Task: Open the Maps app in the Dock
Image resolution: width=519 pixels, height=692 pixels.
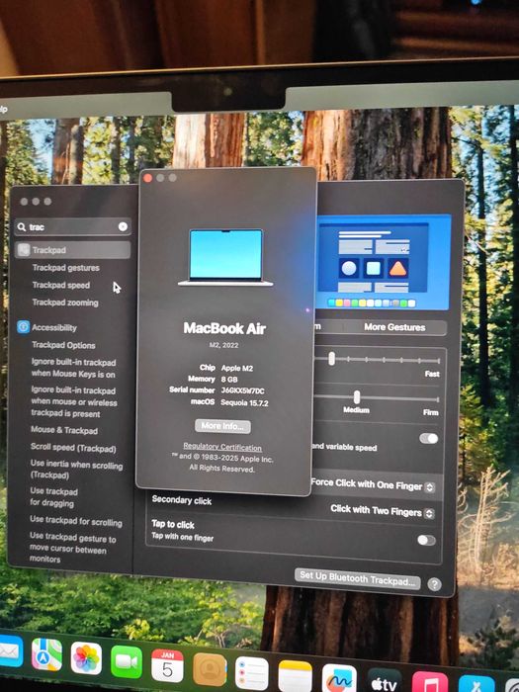Action: tap(46, 654)
